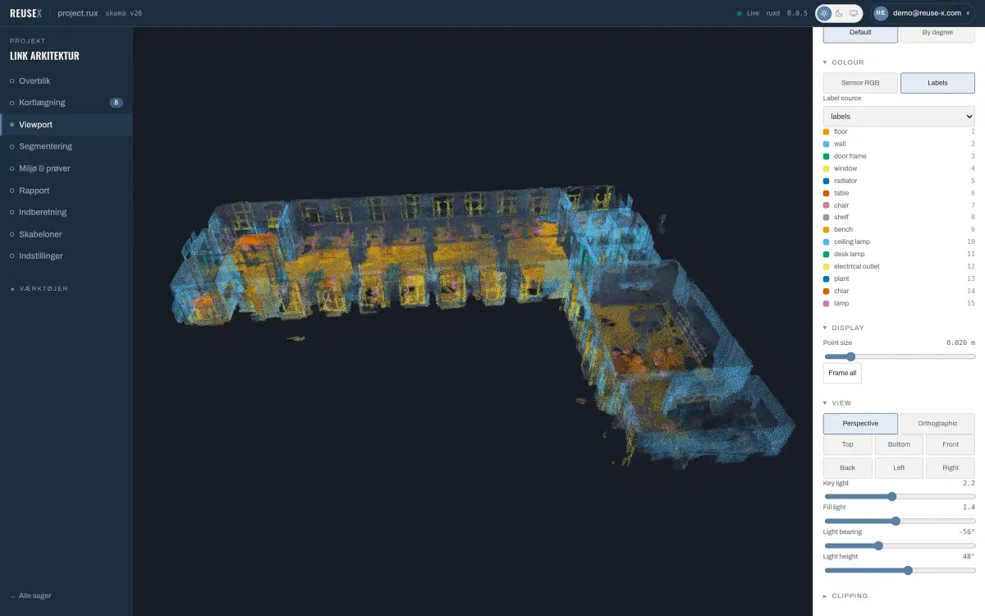Switch colouring to Labels
985x616 pixels.
(937, 83)
